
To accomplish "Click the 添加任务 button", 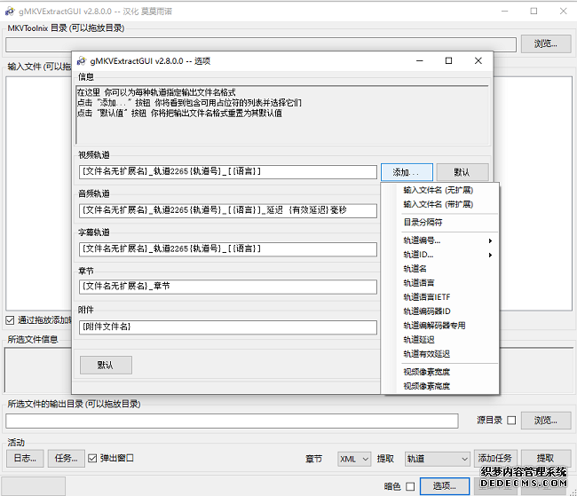I will pyautogui.click(x=495, y=459).
